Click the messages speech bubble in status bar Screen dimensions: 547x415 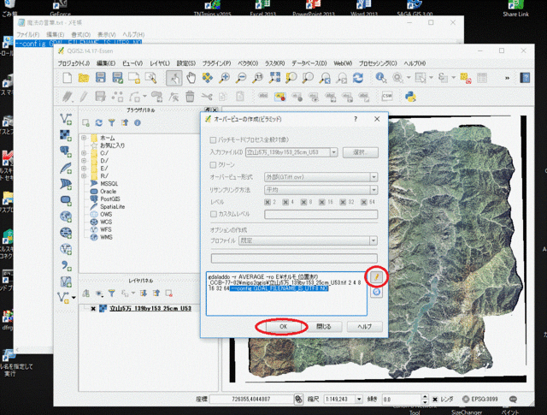coord(513,399)
